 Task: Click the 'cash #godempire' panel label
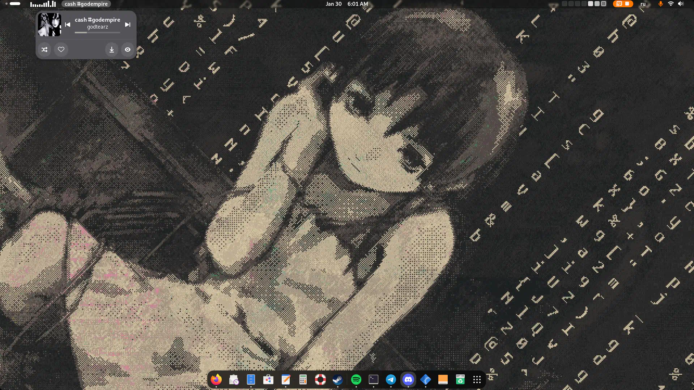tap(86, 4)
